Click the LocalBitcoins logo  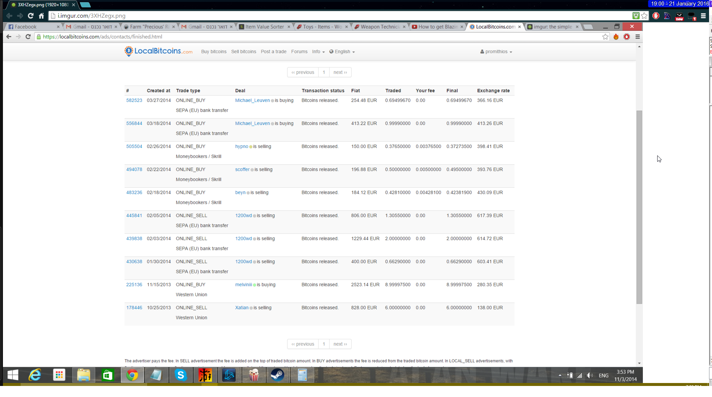(x=158, y=51)
